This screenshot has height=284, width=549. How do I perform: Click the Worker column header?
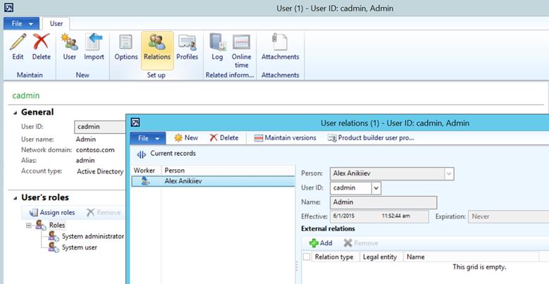[x=146, y=171]
